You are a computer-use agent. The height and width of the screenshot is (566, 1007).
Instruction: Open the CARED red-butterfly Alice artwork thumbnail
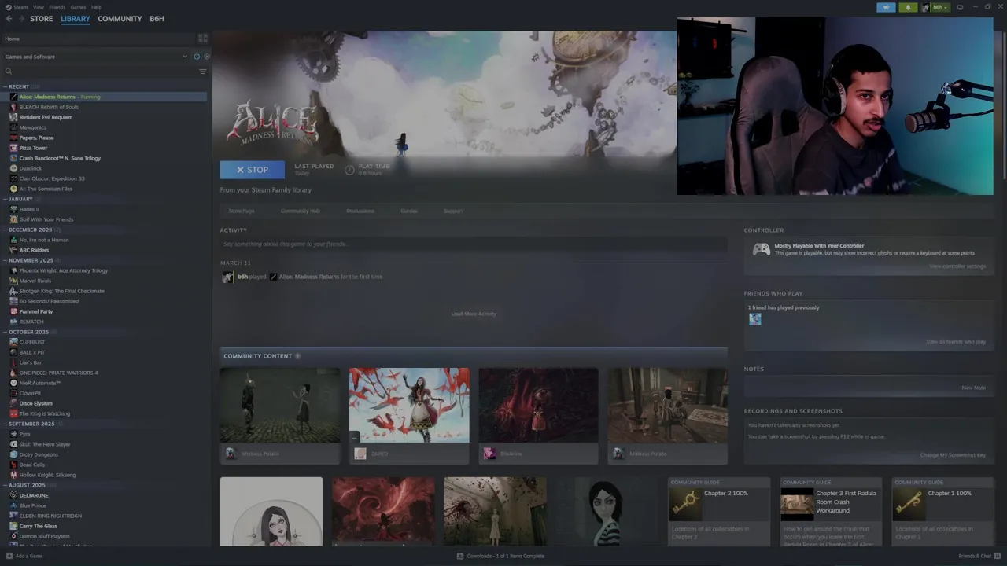409,405
